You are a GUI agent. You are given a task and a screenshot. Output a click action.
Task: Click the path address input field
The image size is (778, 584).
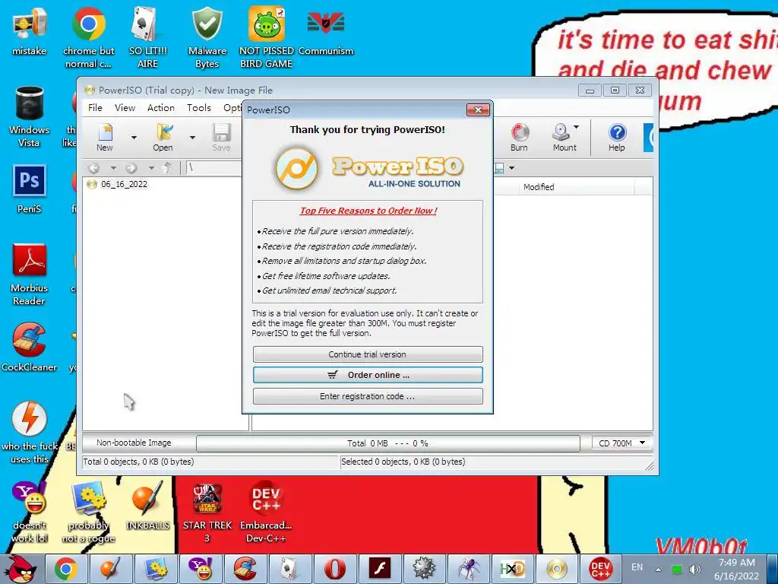pyautogui.click(x=213, y=168)
